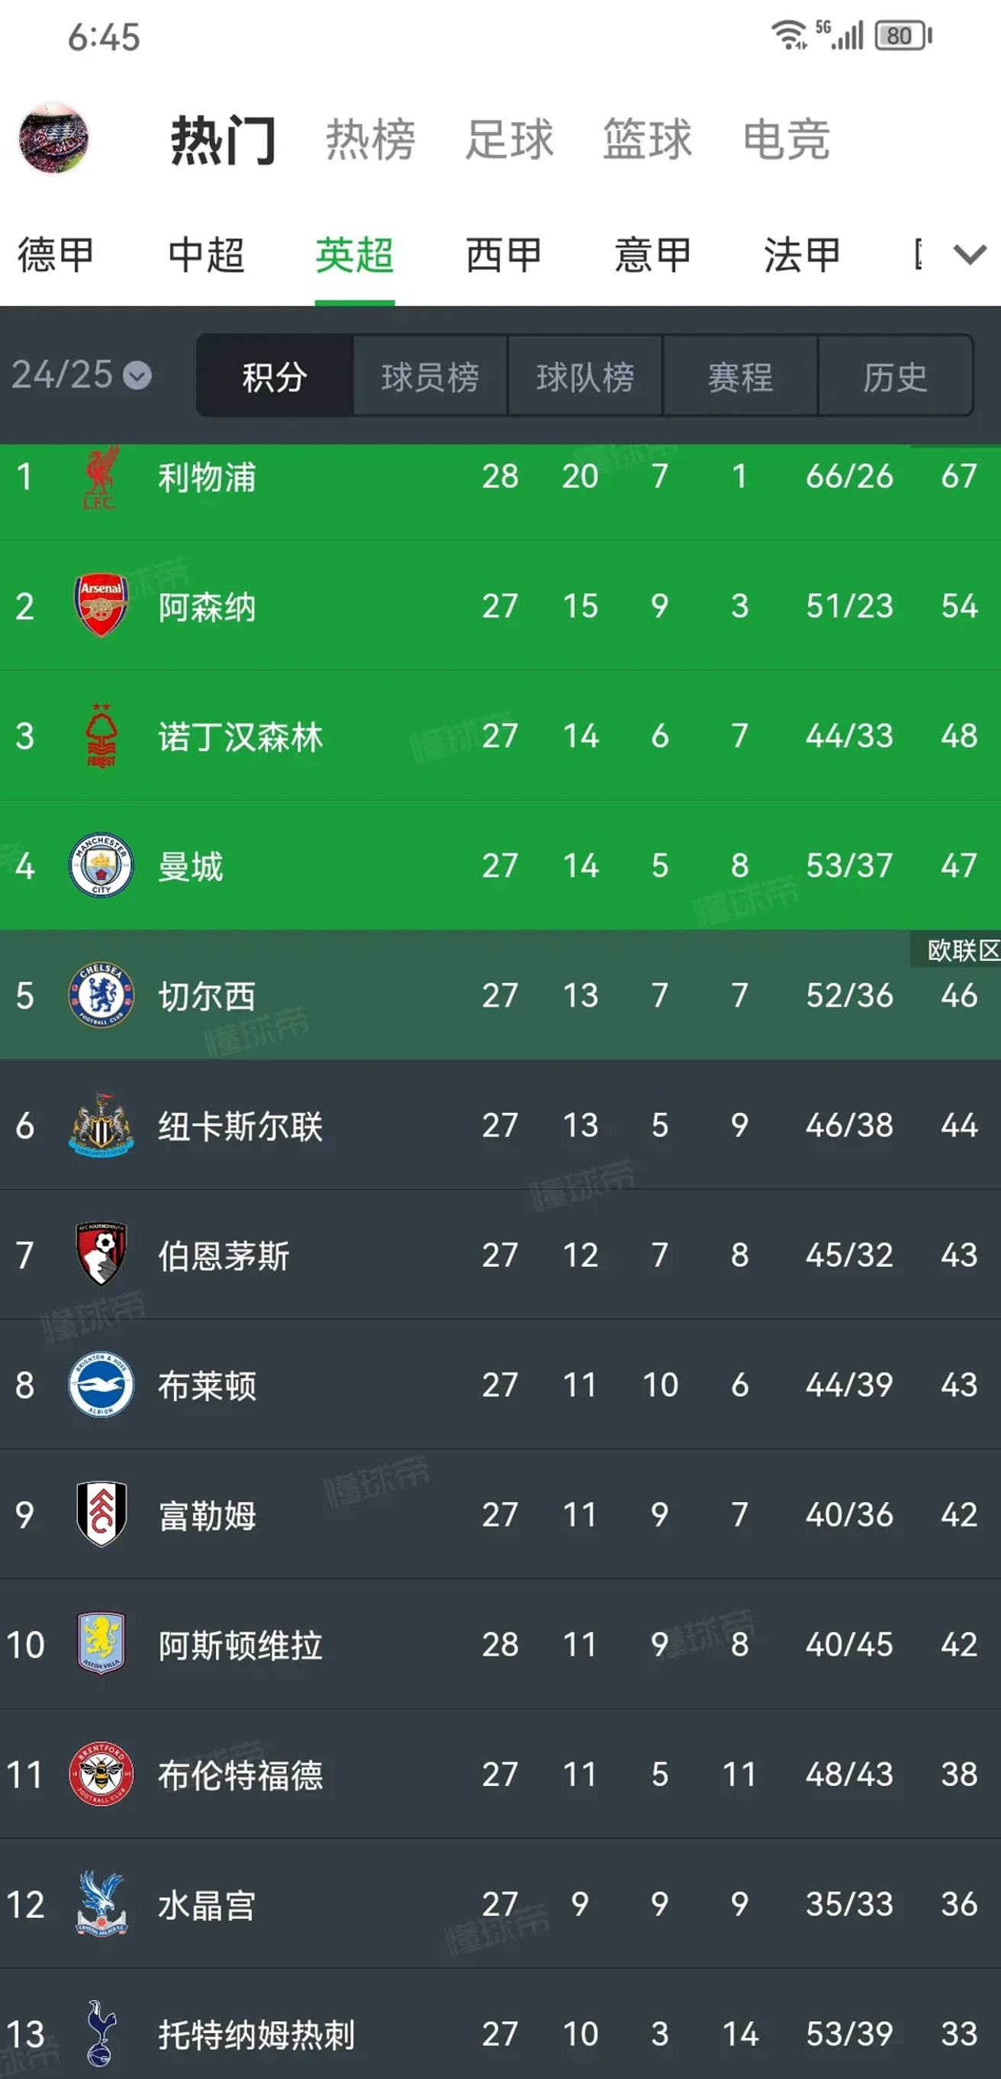Image resolution: width=1001 pixels, height=2079 pixels.
Task: Open the 历史 history tab
Action: tap(894, 377)
